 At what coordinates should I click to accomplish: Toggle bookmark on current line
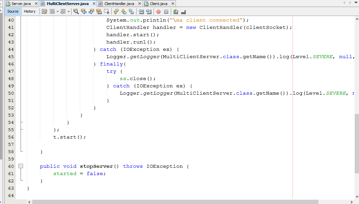131,12
